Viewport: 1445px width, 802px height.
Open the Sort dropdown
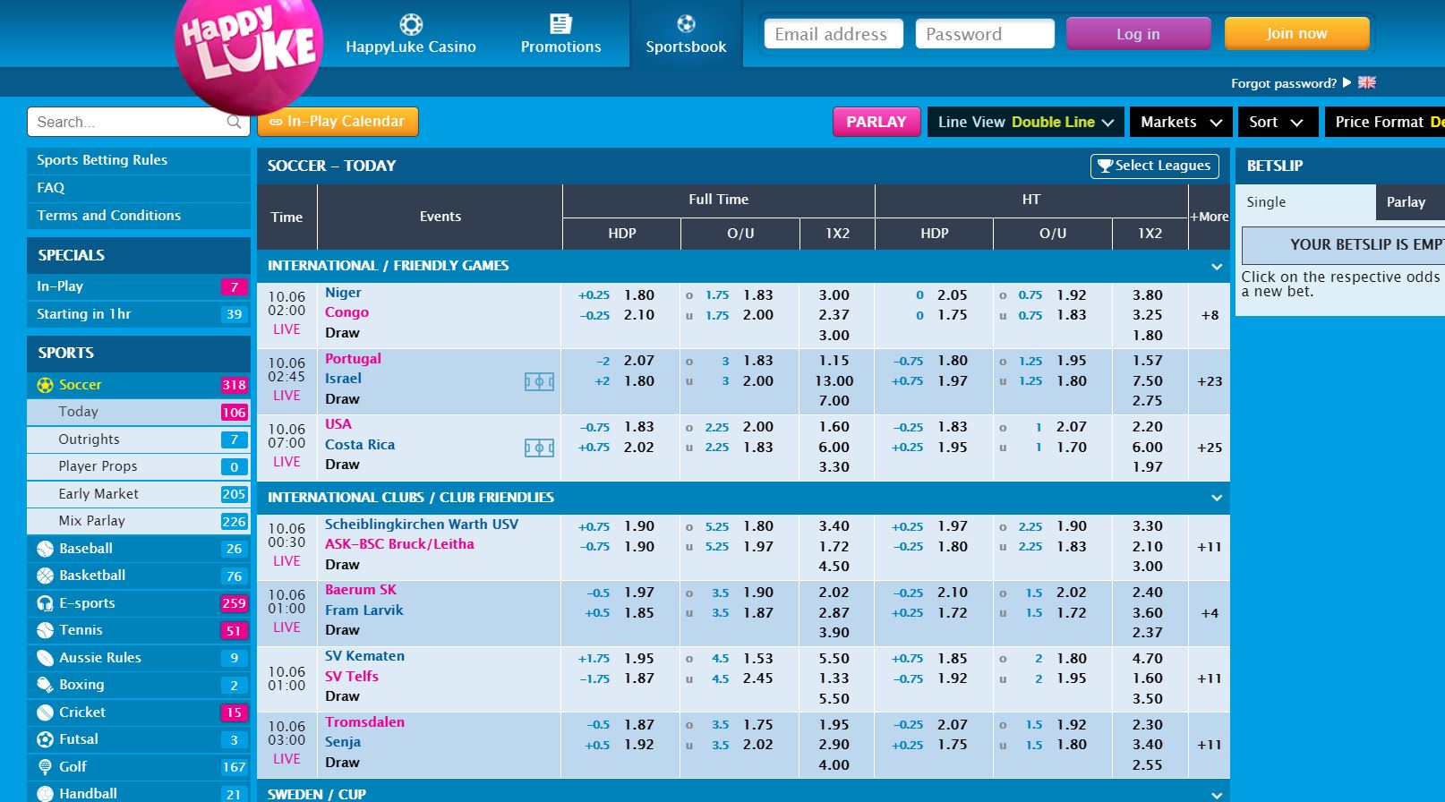[x=1276, y=122]
